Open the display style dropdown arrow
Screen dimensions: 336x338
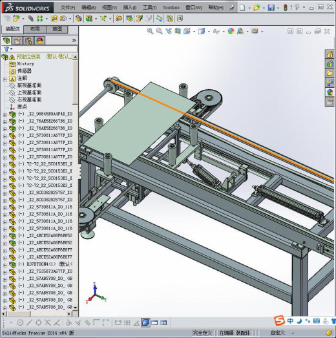click(x=209, y=32)
